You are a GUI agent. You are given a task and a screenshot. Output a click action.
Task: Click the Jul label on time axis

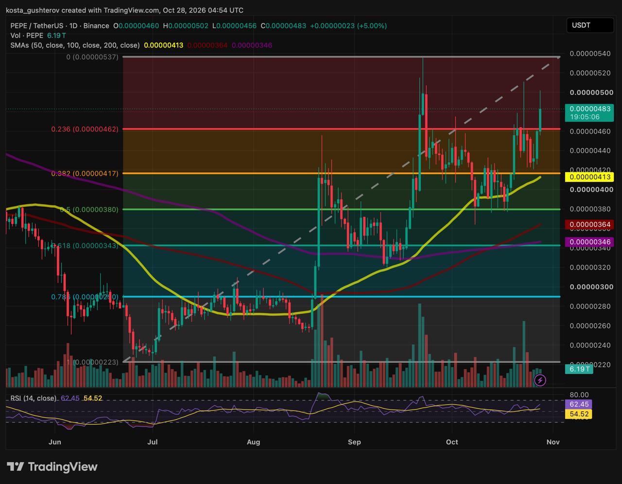[x=153, y=442]
